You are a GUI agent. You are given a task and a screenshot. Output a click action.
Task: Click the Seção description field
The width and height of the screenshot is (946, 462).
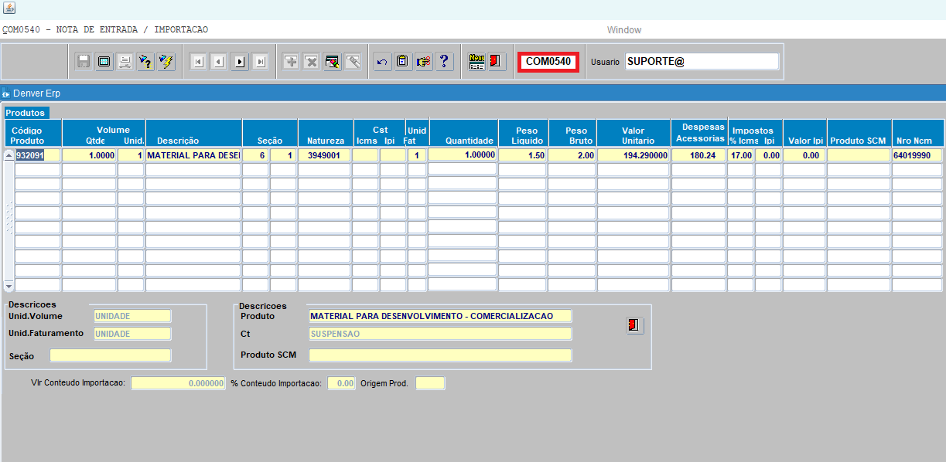tap(111, 355)
